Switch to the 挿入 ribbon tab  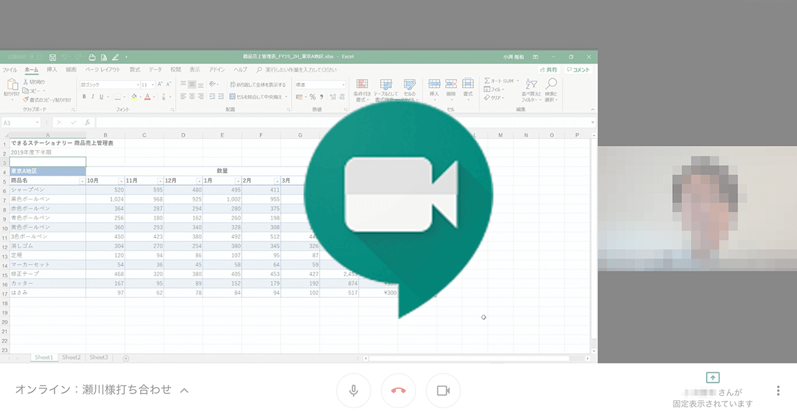click(52, 70)
